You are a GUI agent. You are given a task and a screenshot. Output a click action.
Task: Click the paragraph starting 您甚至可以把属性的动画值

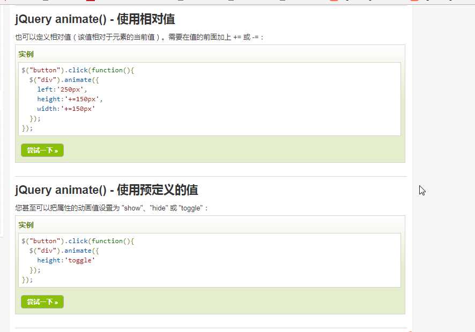[x=112, y=208]
